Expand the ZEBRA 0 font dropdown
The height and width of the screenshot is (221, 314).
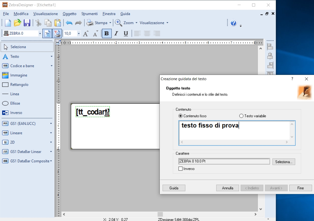(x=40, y=33)
